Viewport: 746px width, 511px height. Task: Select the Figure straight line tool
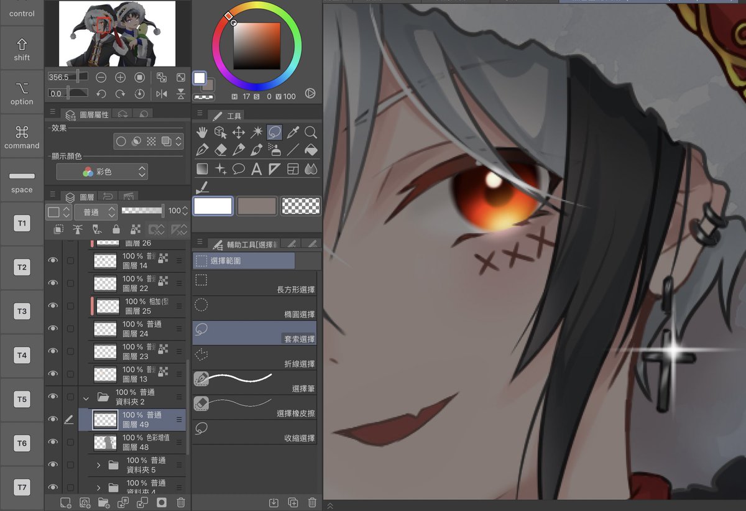point(293,150)
